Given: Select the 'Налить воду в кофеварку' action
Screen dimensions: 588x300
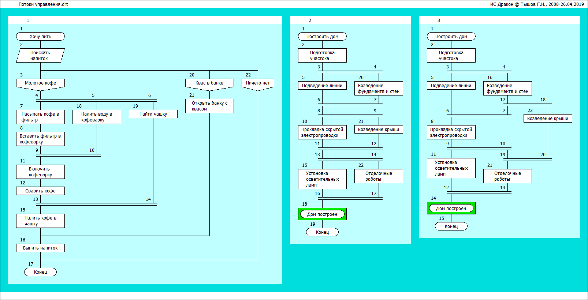Looking at the screenshot, I should (x=97, y=117).
